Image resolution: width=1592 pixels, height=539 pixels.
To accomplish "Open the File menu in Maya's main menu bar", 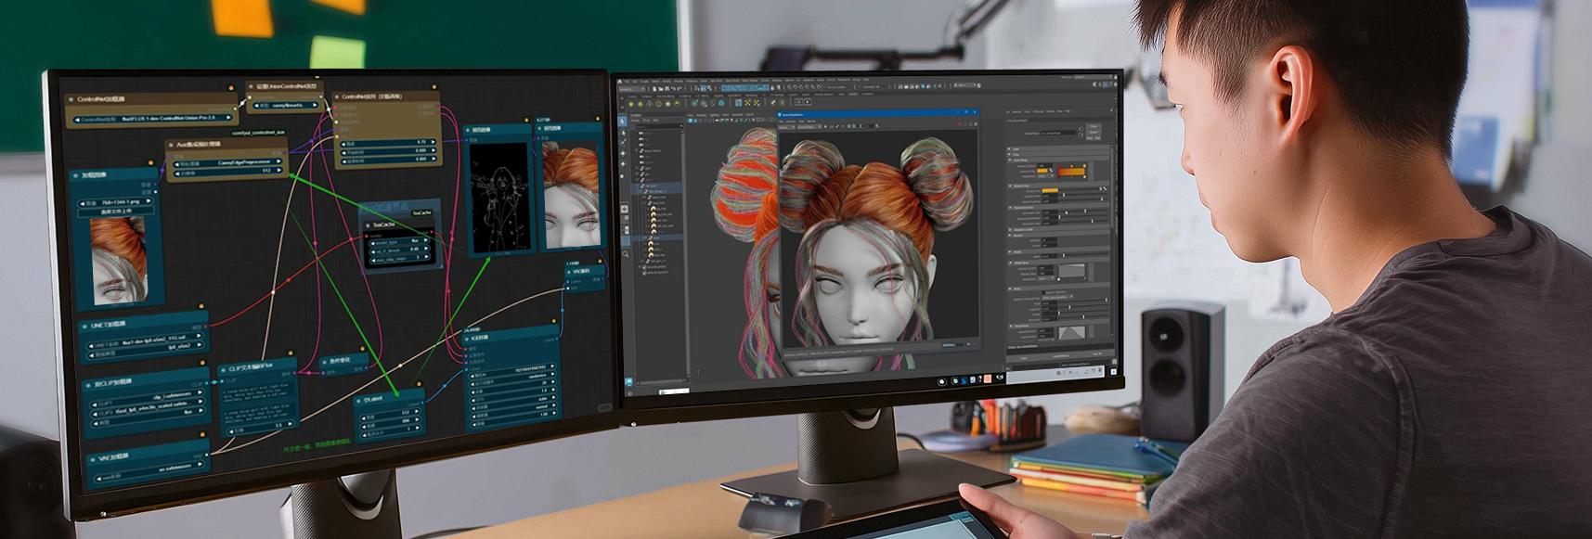I will click(625, 81).
